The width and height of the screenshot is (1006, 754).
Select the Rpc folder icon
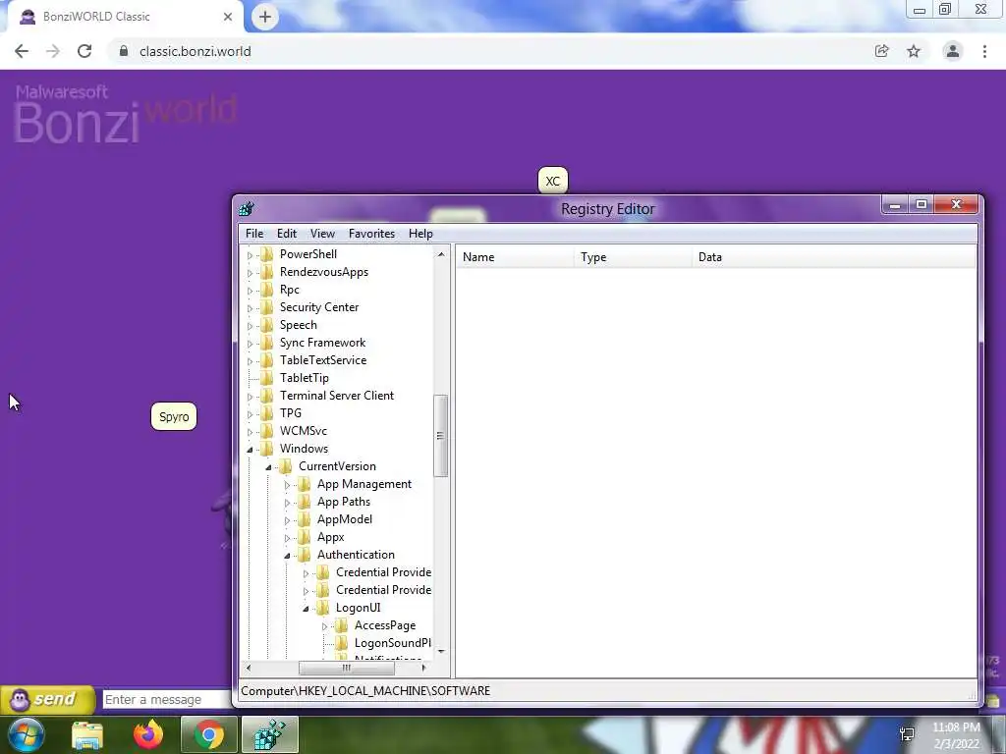tap(267, 290)
